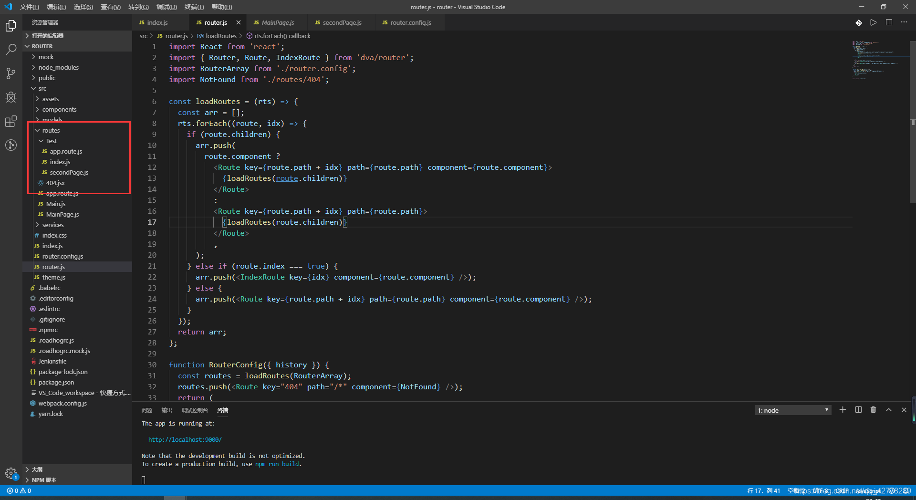The height and width of the screenshot is (500, 916).
Task: Open package.json in the file tree
Action: coord(78,382)
